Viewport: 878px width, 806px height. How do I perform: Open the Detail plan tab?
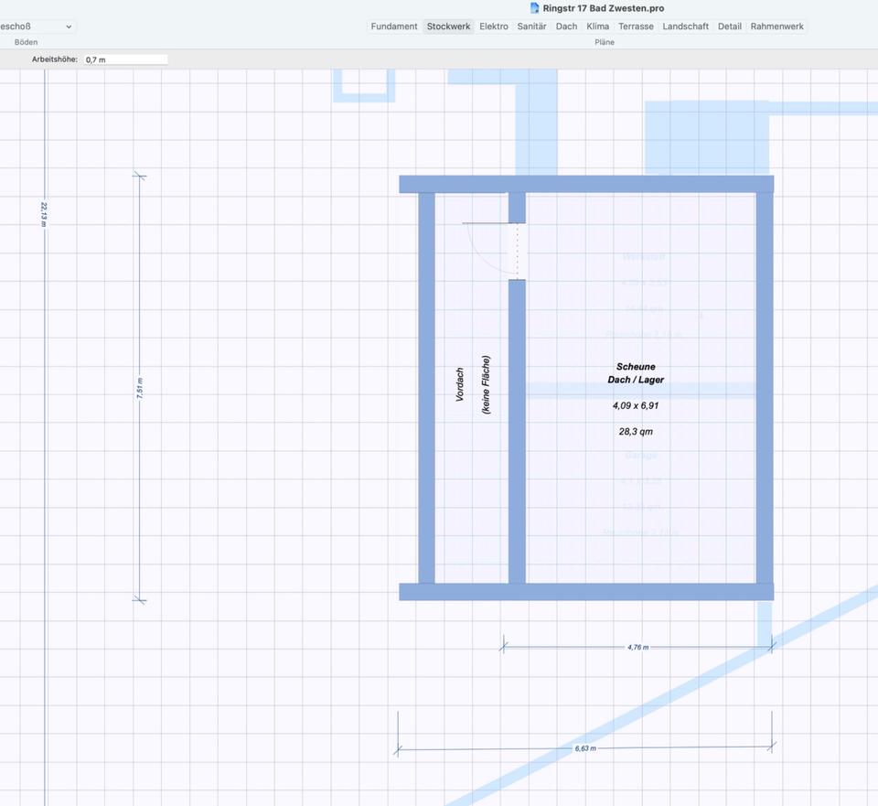click(x=729, y=27)
